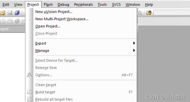
Task: Click the search input field in toolbar
Action: (x=172, y=13)
